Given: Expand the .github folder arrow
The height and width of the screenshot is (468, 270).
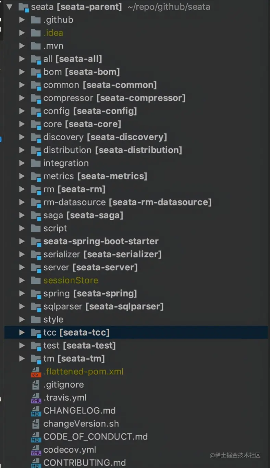Looking at the screenshot, I should pyautogui.click(x=22, y=20).
